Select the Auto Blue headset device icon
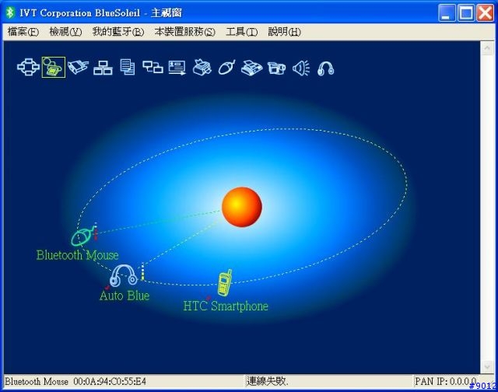Screen dimensions: 498x392 (x=123, y=275)
